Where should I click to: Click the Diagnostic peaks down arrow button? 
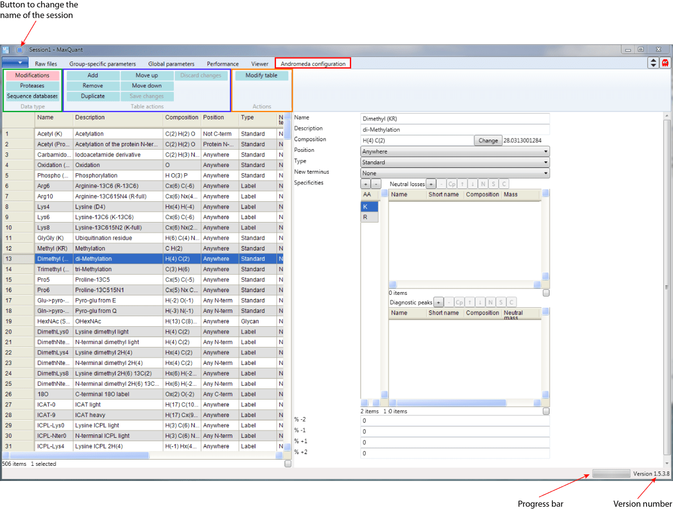coord(481,302)
